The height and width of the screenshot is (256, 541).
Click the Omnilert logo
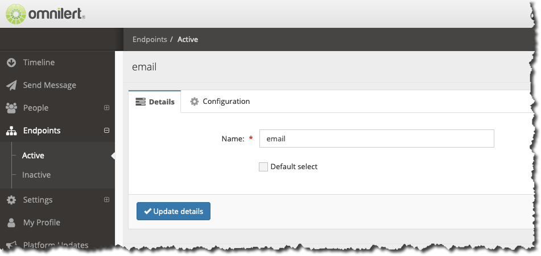coord(46,14)
